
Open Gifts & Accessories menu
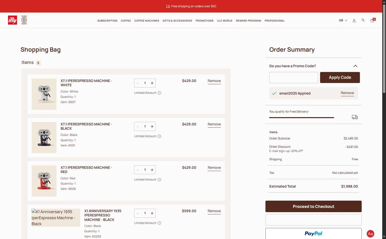(x=177, y=21)
